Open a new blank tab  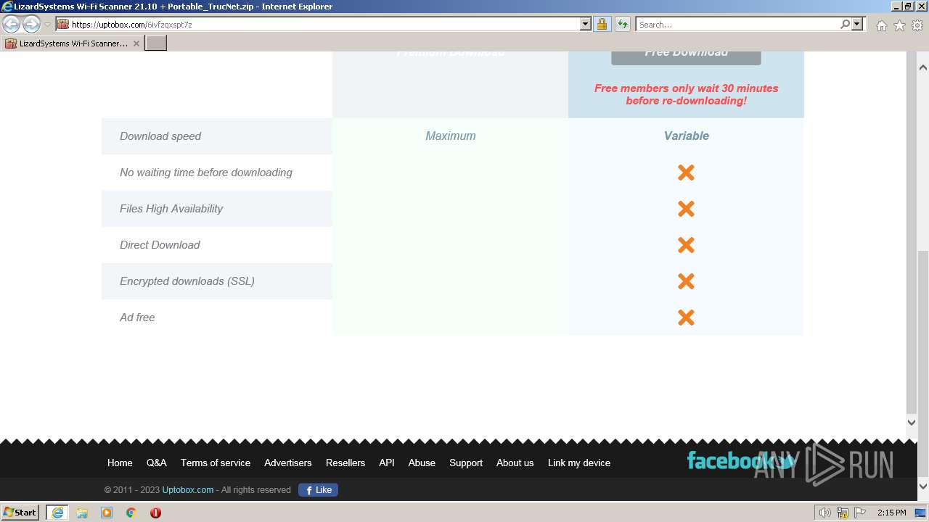[156, 43]
